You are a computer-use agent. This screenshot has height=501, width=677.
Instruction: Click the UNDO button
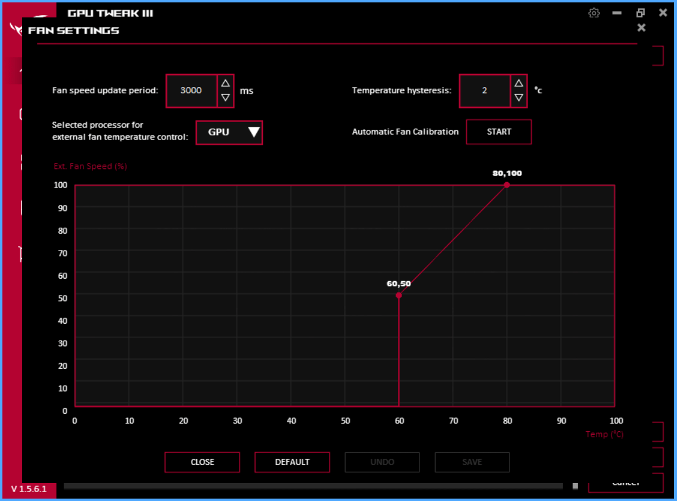[382, 462]
